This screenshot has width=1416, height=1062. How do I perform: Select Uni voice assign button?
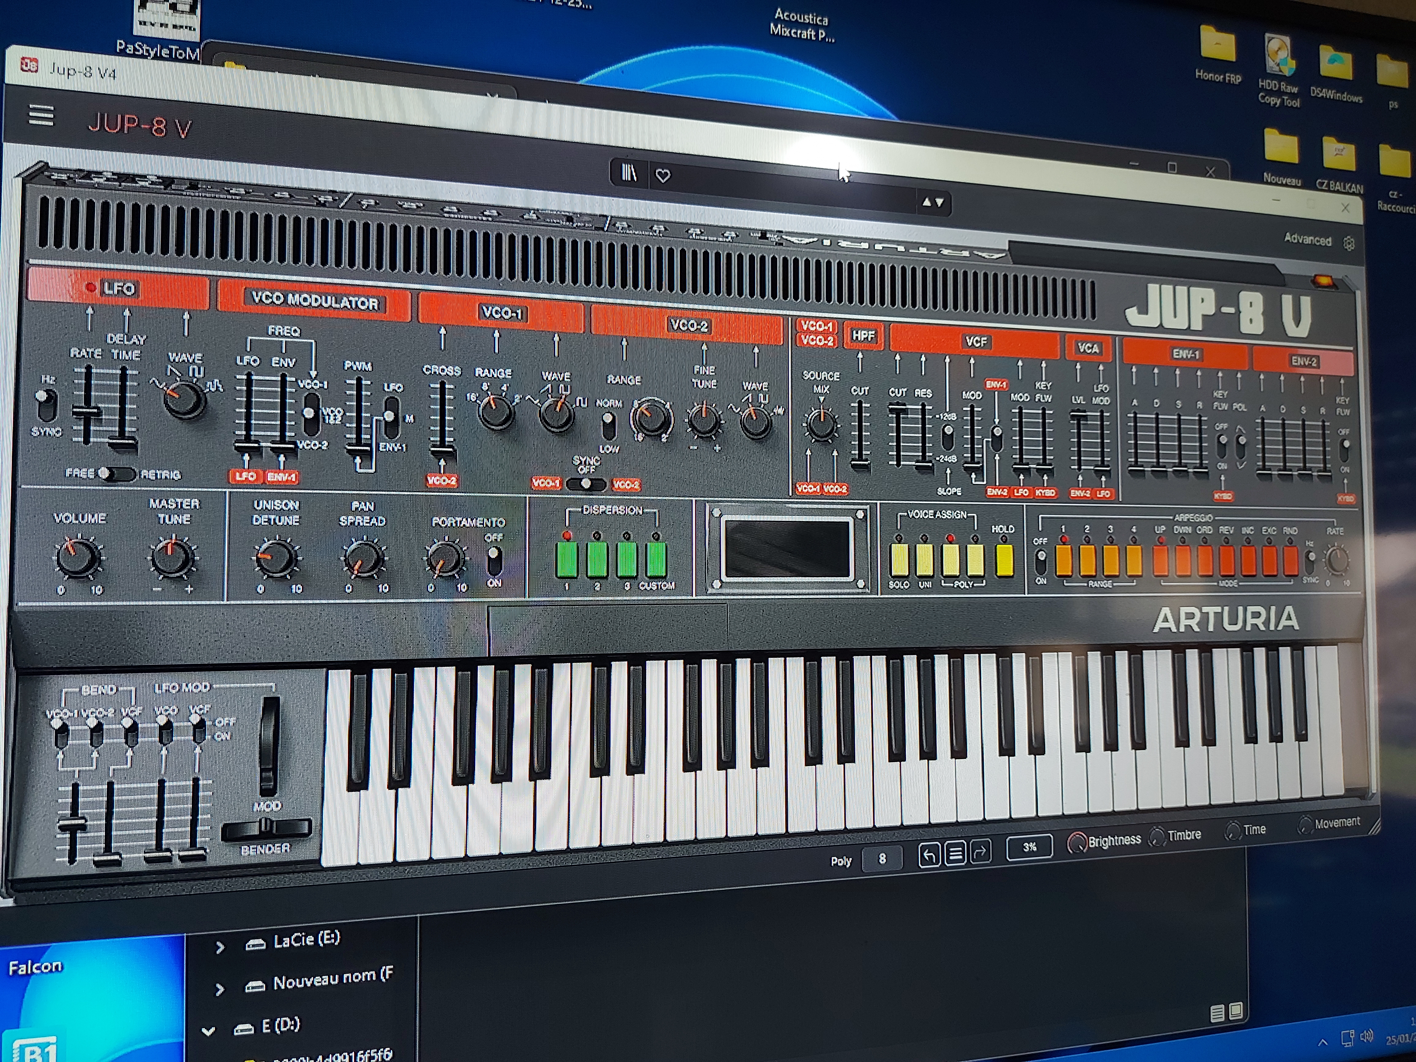click(x=925, y=560)
